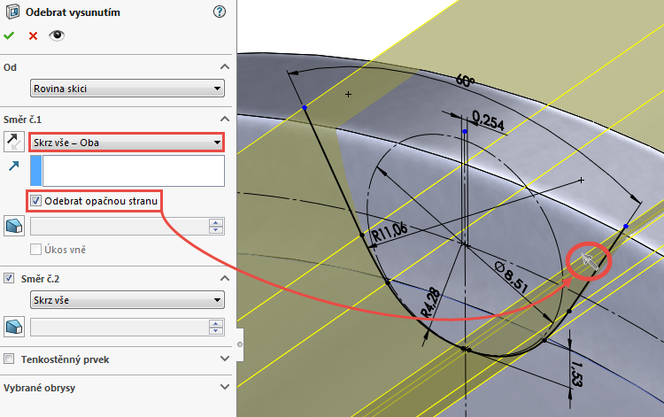
Task: Click draft angle field in Směr č.1
Action: (119, 227)
